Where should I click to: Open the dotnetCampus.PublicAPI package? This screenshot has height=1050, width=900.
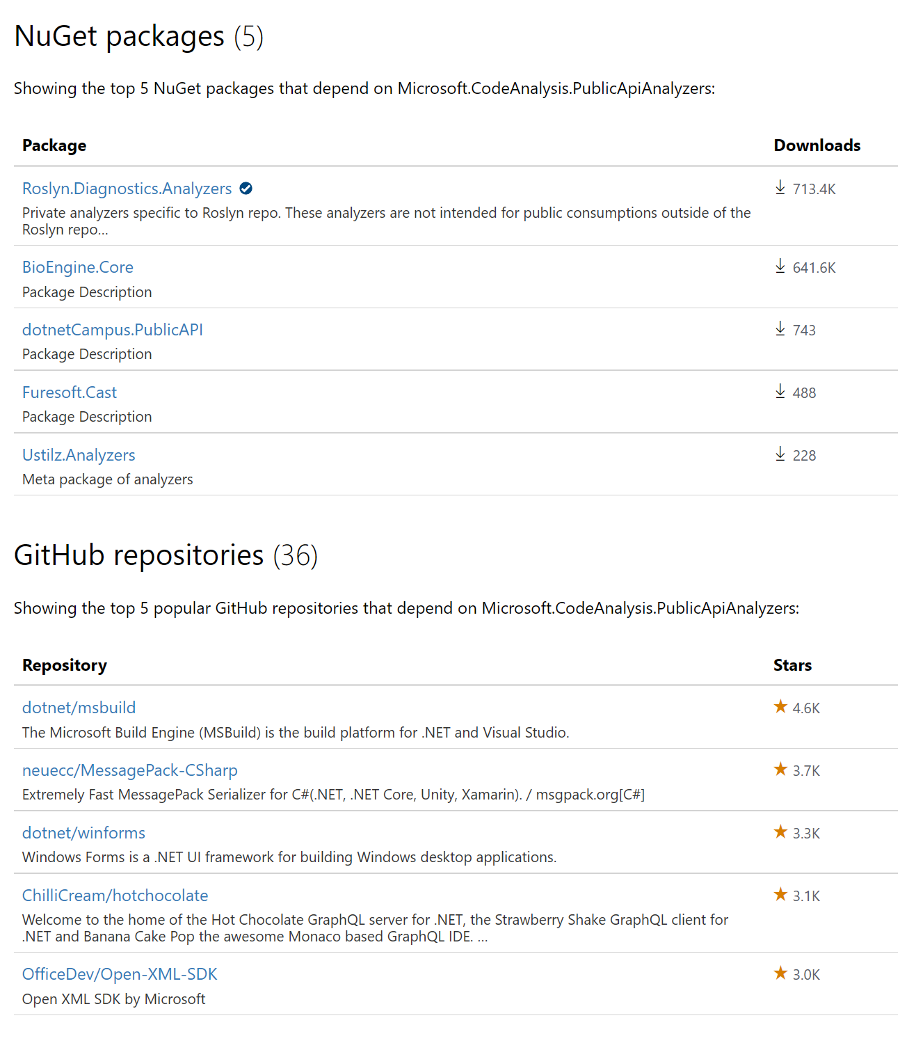tap(112, 330)
